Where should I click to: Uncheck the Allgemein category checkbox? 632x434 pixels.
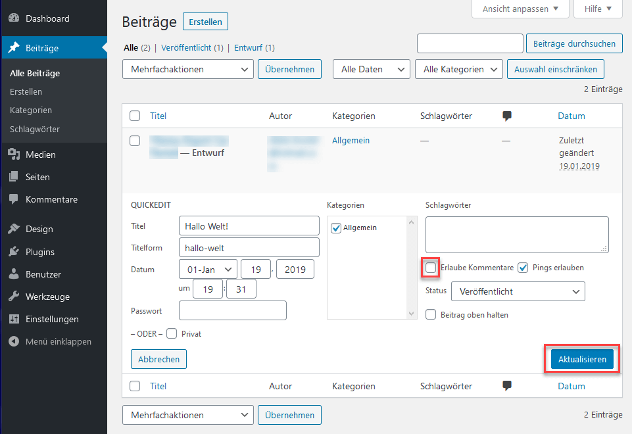(336, 228)
